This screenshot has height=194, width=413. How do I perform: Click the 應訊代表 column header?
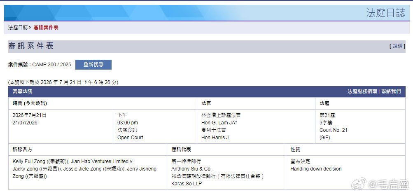[x=181, y=150]
